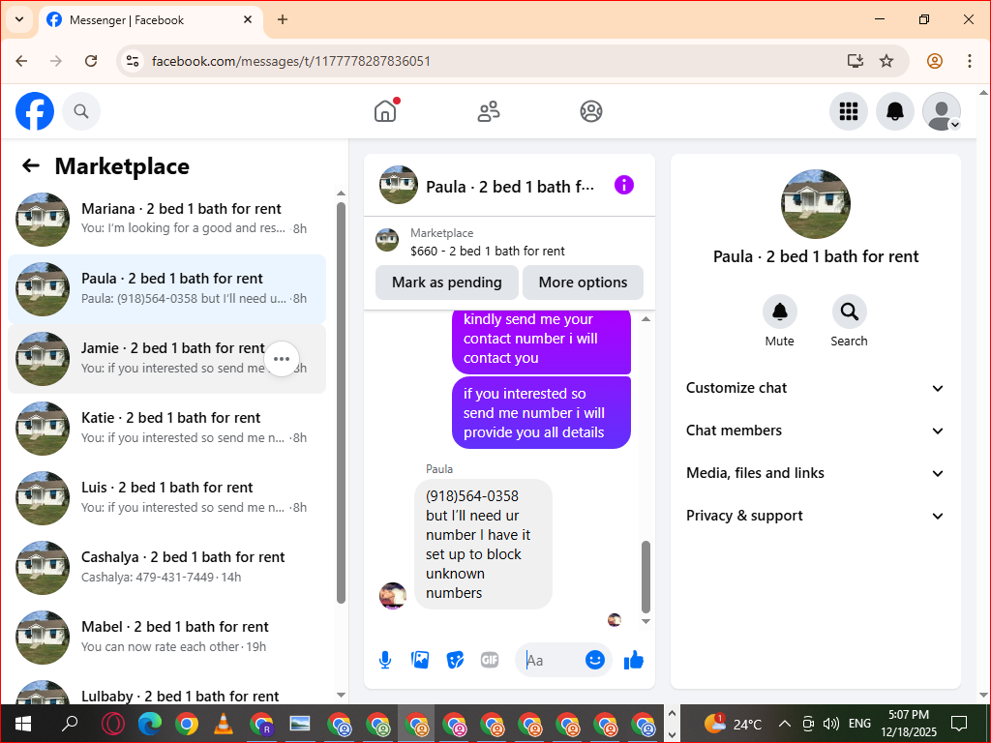Click More options button
Screen dimensions: 991x743
[583, 282]
